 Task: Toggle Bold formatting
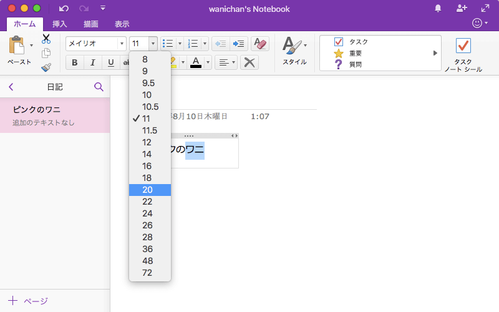tap(75, 62)
